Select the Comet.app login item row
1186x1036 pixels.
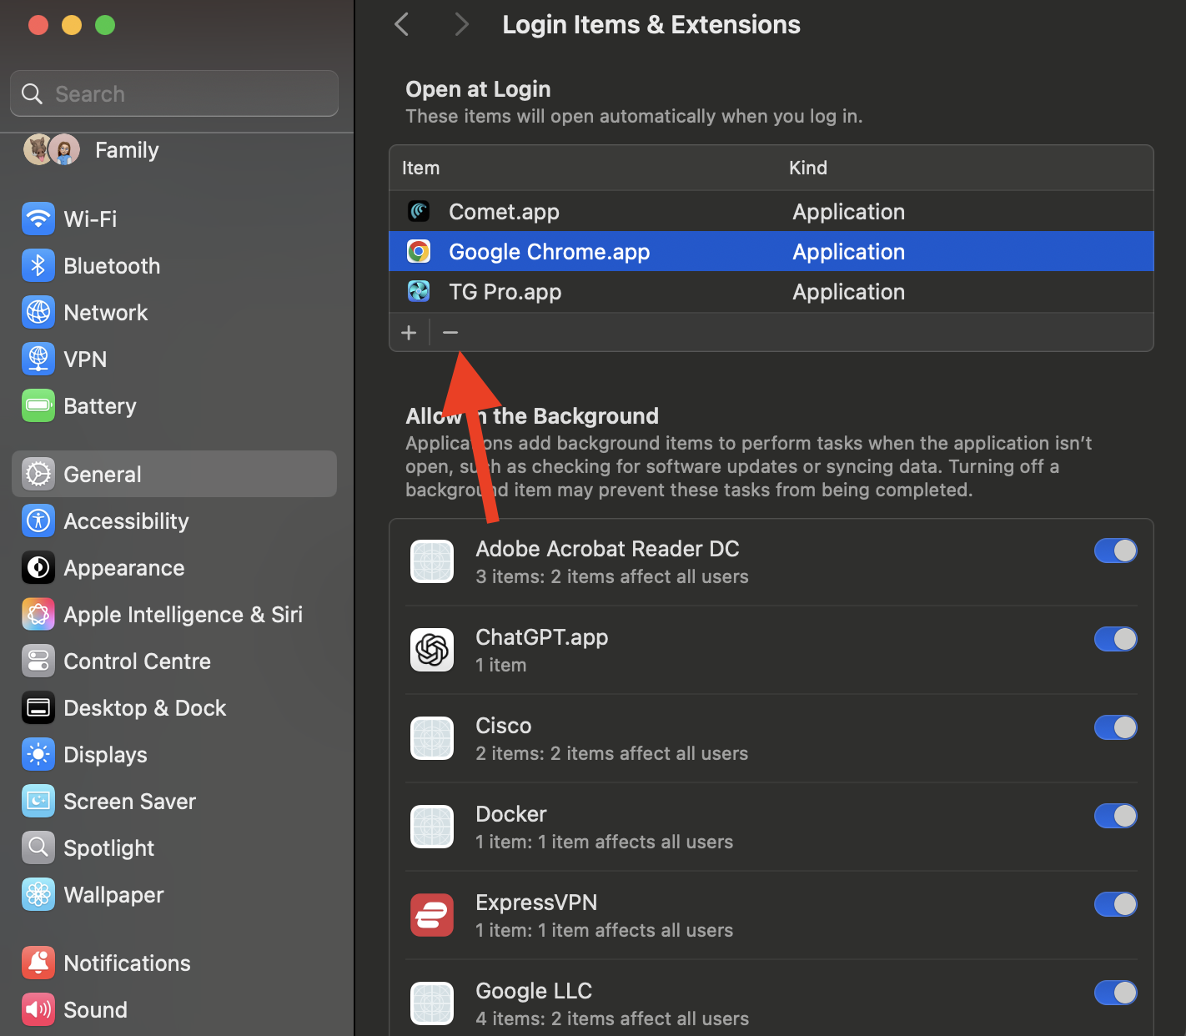click(x=771, y=211)
